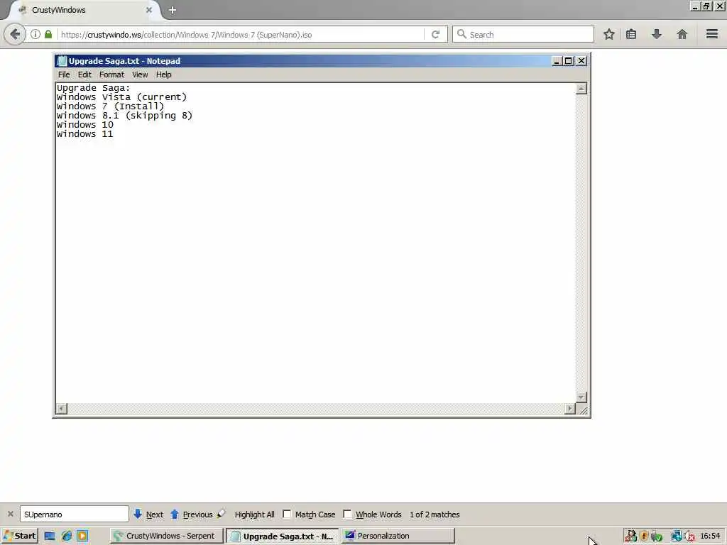Launch media player quick launch icon
The width and height of the screenshot is (727, 545).
82,536
